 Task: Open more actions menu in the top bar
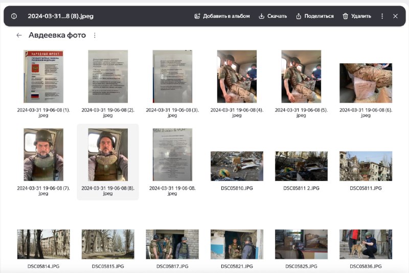click(382, 16)
